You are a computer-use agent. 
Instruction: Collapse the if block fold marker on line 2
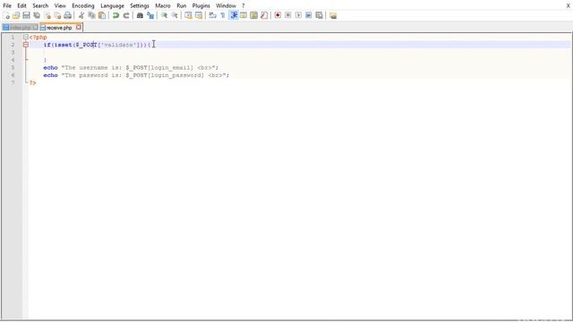(26, 45)
